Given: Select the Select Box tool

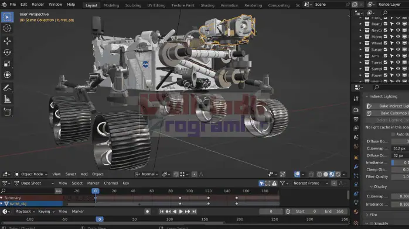Looking at the screenshot, I should 7,17.
